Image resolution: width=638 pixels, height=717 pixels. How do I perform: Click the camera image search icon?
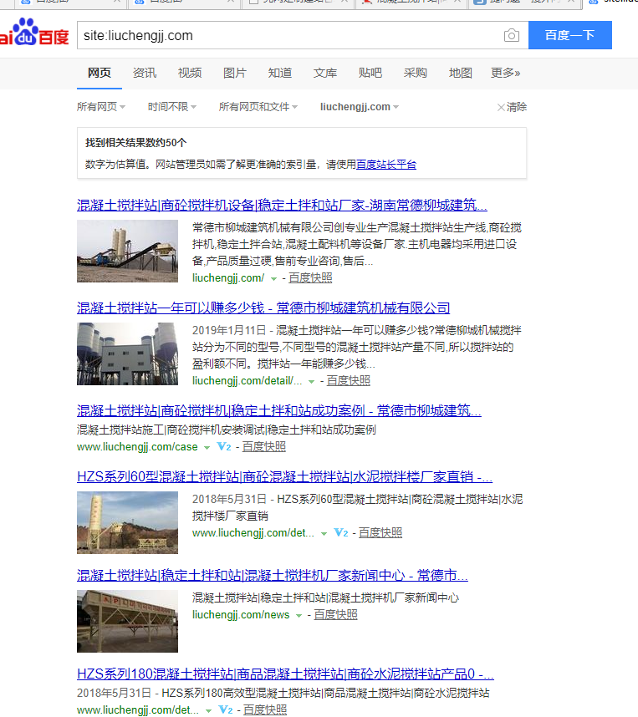click(511, 35)
